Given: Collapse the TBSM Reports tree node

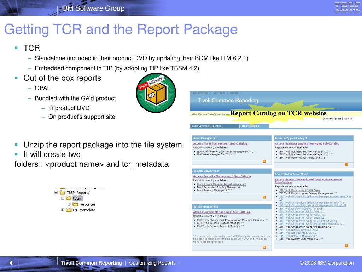Looking at the screenshot, I should [56, 192].
